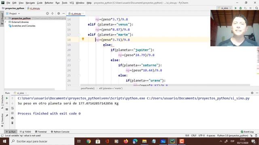Change indent setting 4 spaces

(x=211, y=136)
